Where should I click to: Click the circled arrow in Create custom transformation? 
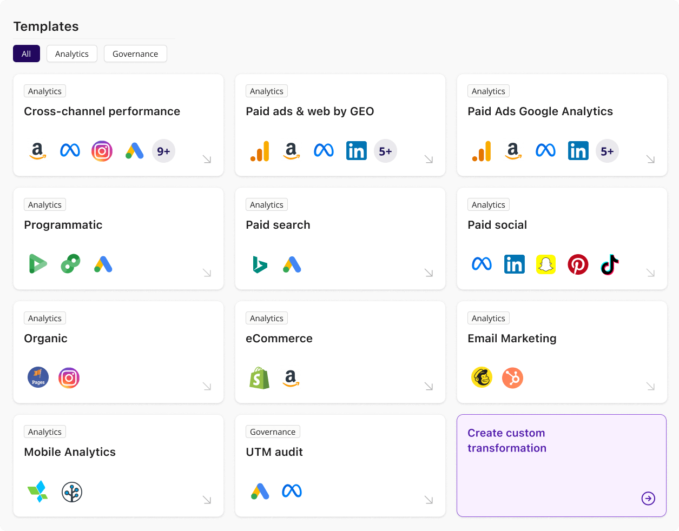pyautogui.click(x=648, y=498)
